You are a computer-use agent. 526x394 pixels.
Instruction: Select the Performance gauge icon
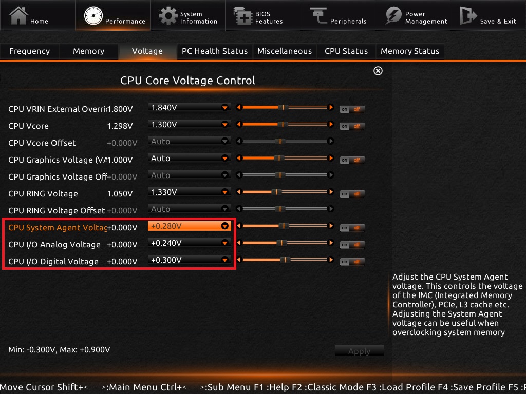click(93, 16)
